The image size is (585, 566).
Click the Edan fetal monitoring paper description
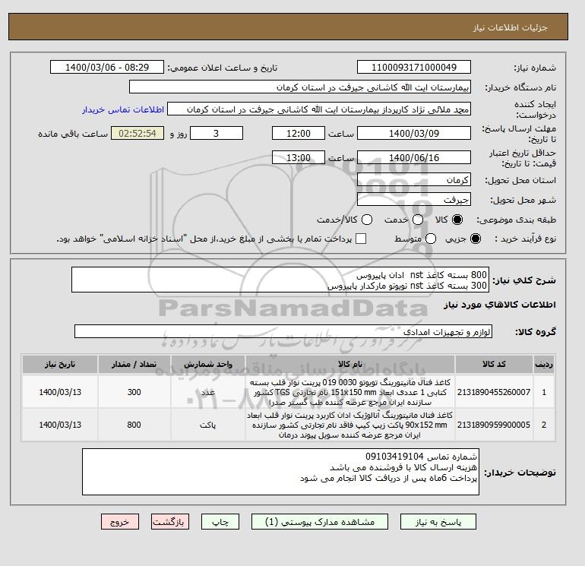tap(350, 425)
